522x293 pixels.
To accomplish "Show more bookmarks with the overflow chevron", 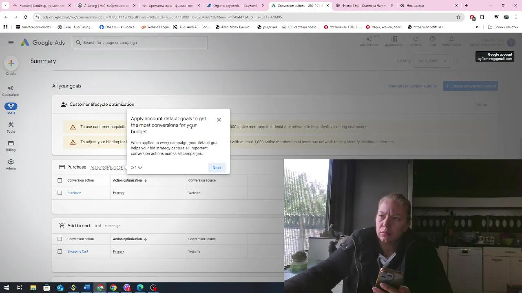I will [x=477, y=27].
